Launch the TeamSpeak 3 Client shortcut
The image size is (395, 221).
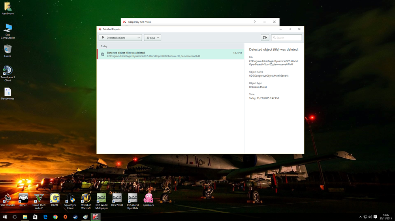pyautogui.click(x=8, y=71)
